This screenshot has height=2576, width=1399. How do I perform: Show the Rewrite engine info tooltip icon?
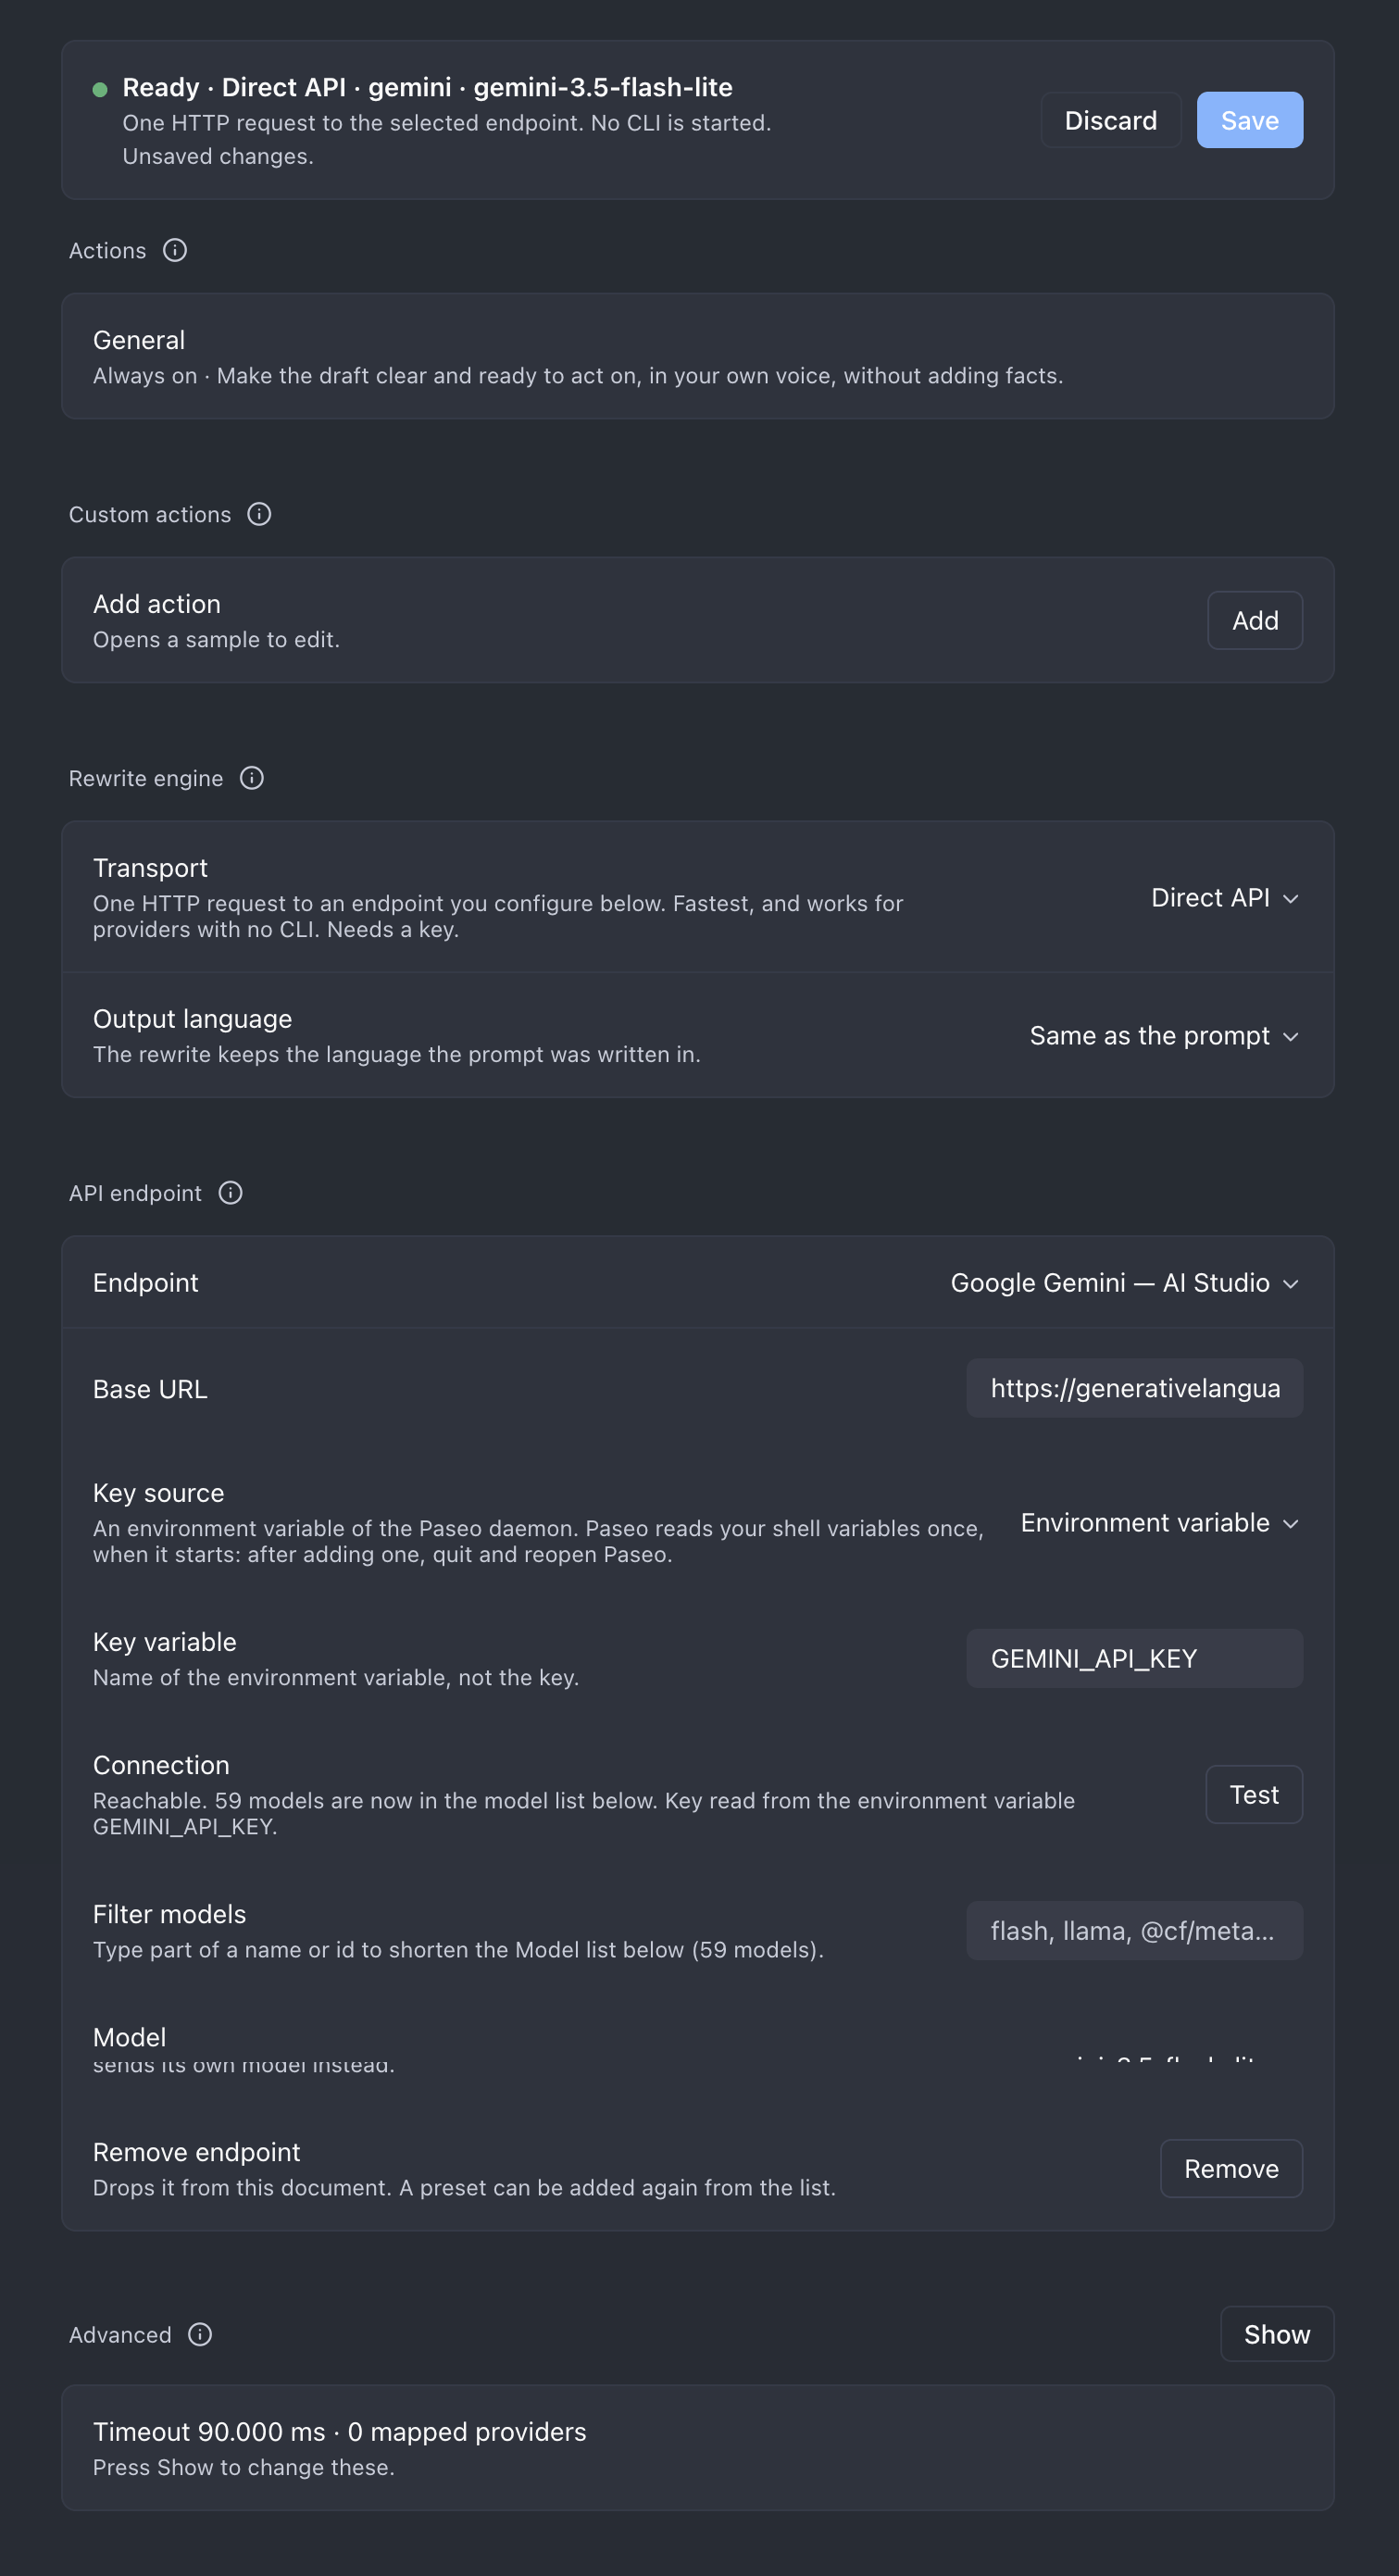(252, 778)
